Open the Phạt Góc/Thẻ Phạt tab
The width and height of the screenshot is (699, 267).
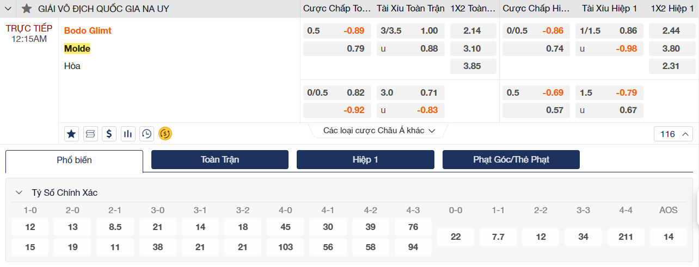click(511, 160)
